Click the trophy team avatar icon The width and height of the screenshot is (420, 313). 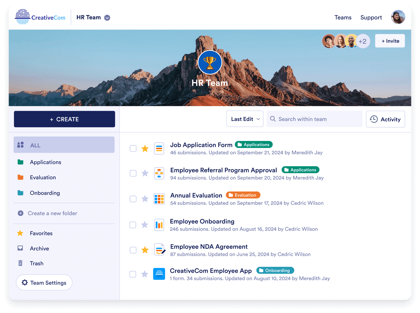coord(210,63)
